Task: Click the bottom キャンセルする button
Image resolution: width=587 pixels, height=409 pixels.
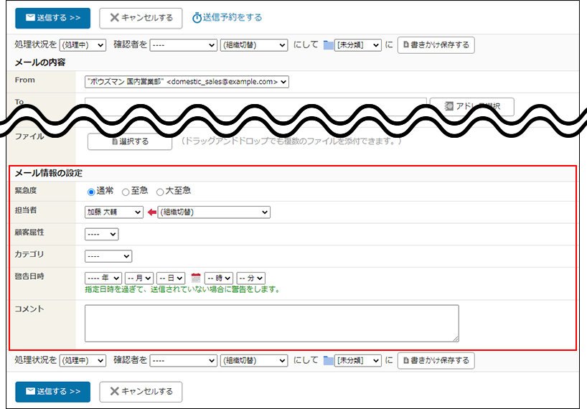Action: (141, 392)
